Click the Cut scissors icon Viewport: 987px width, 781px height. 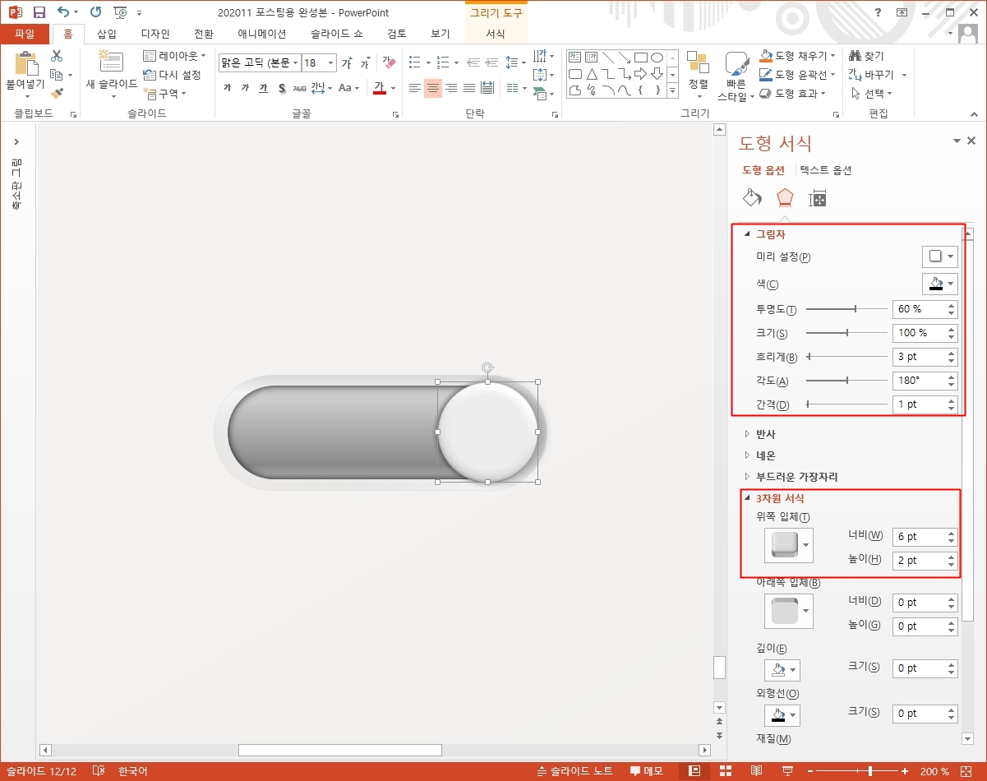(x=57, y=56)
